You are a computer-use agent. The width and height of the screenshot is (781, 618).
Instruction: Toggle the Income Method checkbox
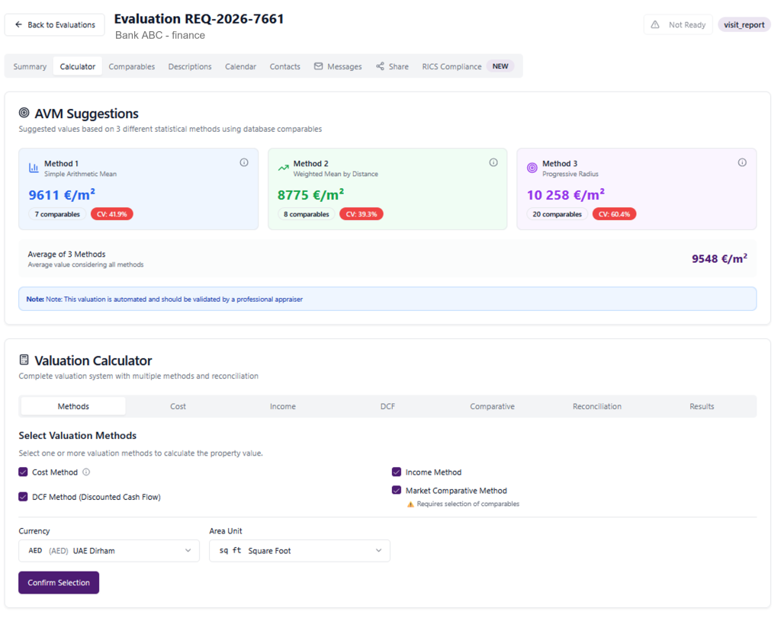tap(397, 472)
